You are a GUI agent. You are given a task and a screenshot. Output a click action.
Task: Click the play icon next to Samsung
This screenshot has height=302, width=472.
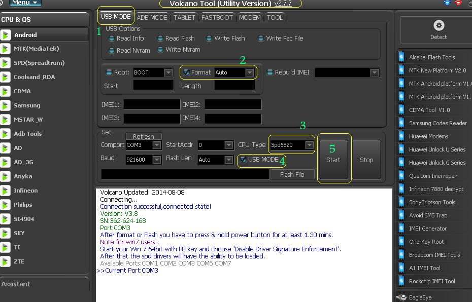(6, 105)
